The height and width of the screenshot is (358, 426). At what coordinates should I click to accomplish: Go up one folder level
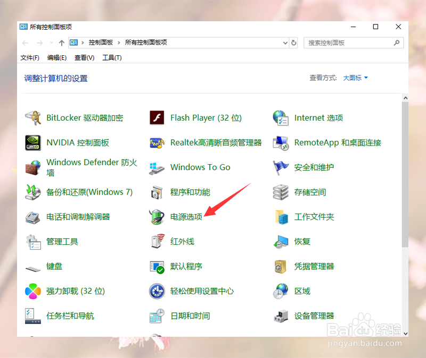coord(62,43)
